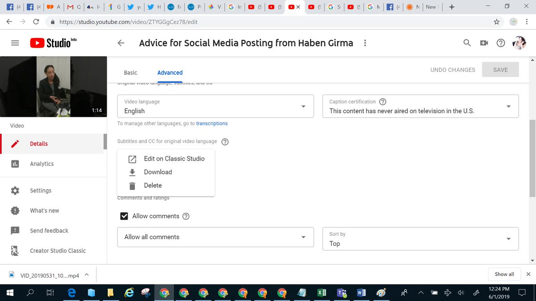Select the Analytics sidebar icon

tap(15, 164)
